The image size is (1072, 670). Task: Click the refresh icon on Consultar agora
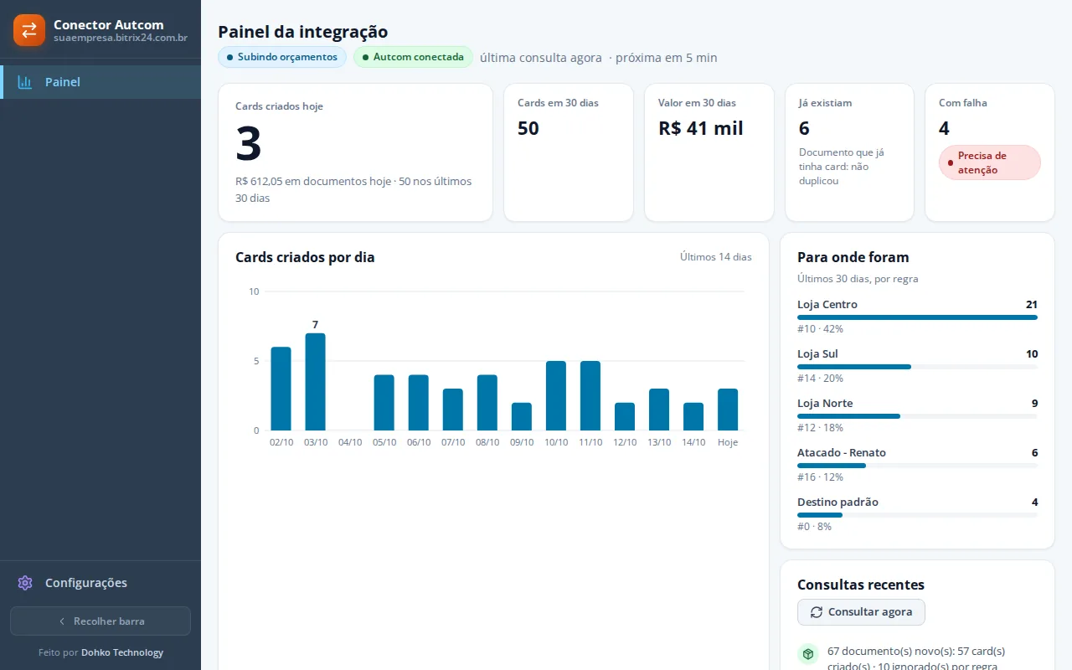[x=817, y=612]
